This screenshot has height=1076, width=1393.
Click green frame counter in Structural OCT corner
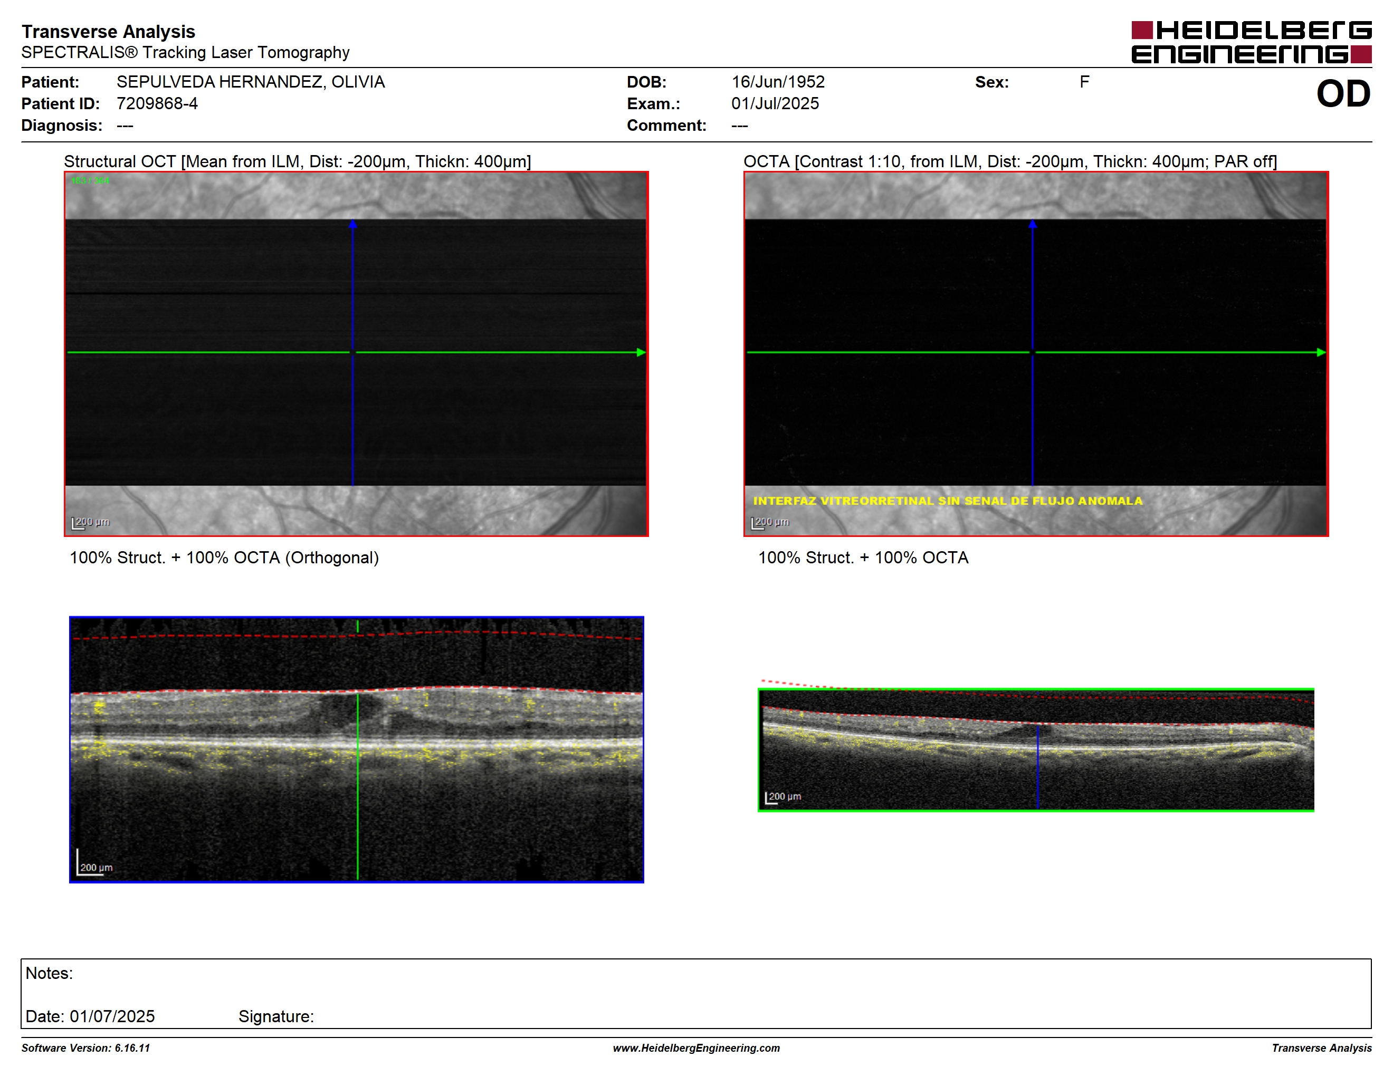pos(90,181)
